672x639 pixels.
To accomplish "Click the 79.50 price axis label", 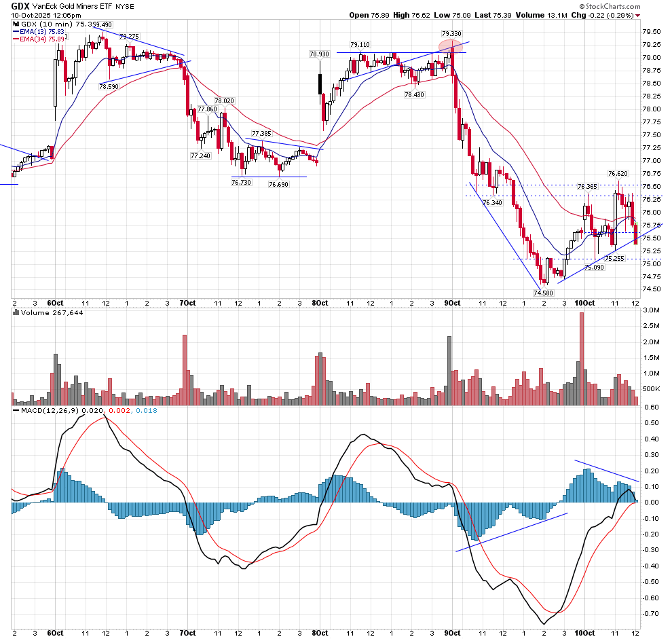I will (652, 31).
